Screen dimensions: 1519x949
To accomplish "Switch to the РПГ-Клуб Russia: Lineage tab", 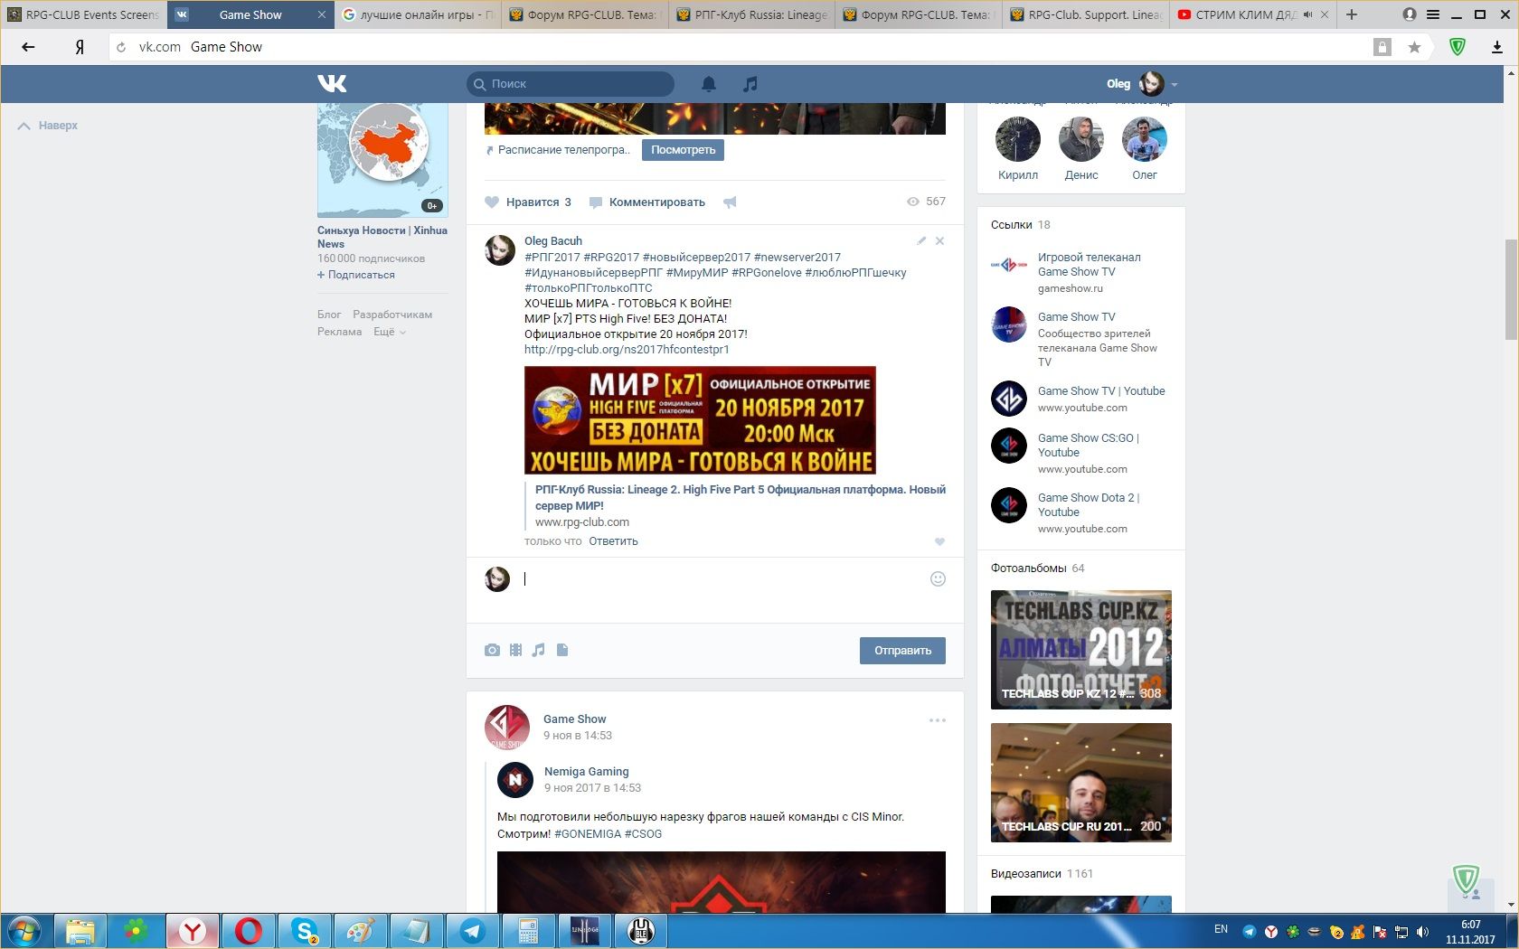I will 752,14.
